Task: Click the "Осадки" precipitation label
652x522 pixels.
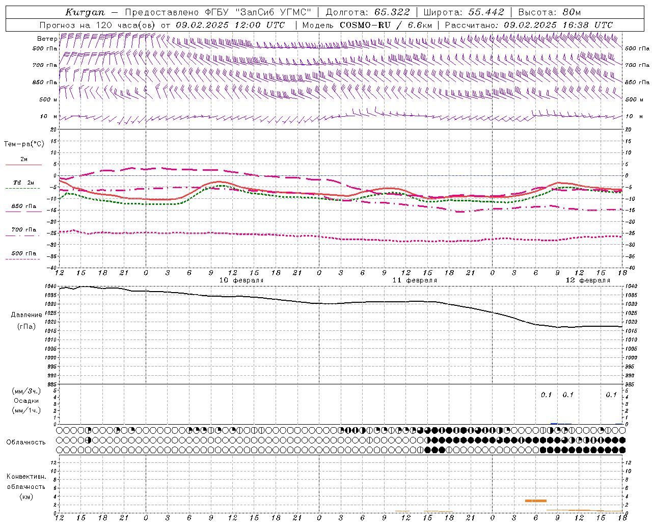Action: 26,401
